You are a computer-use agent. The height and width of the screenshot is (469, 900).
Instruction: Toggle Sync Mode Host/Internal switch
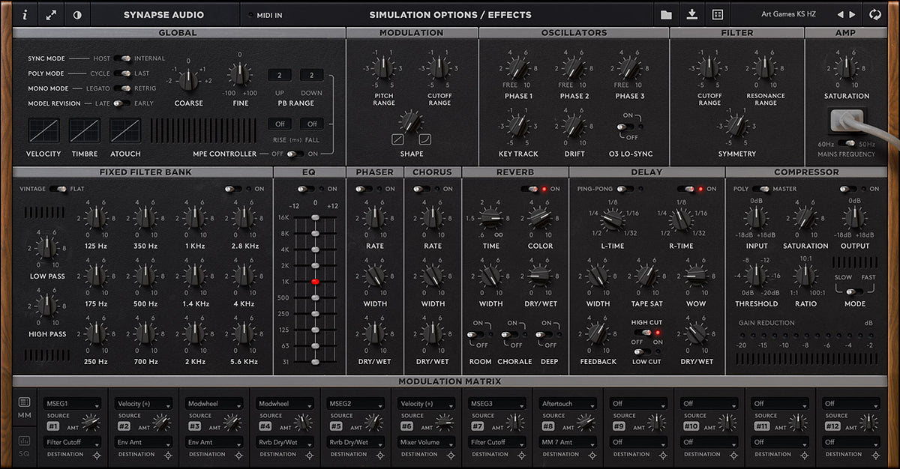(x=122, y=58)
